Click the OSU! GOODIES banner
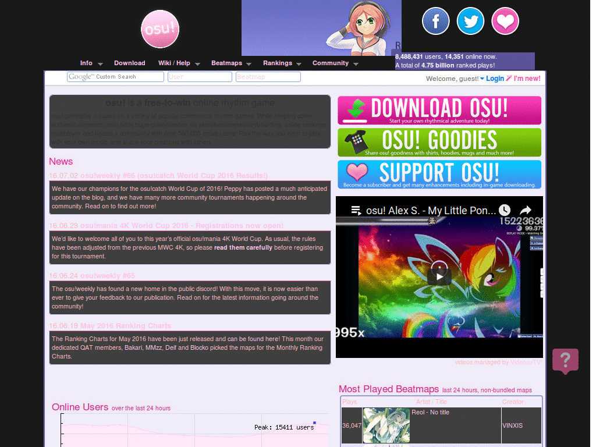The image size is (596, 447). [x=439, y=142]
